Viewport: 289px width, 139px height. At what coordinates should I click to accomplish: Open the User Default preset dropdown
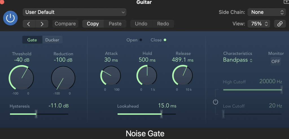(x=75, y=12)
